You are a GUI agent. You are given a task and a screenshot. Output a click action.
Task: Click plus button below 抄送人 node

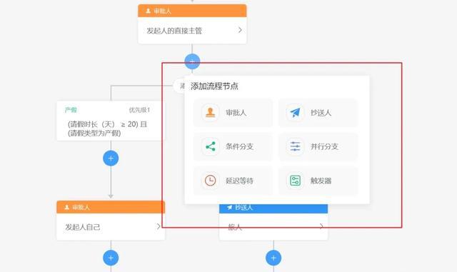(x=273, y=258)
